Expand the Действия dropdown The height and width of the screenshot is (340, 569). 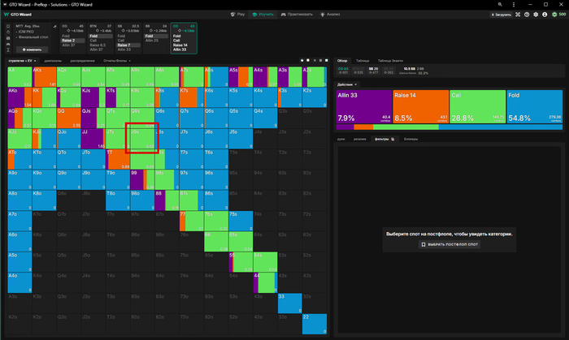point(347,84)
